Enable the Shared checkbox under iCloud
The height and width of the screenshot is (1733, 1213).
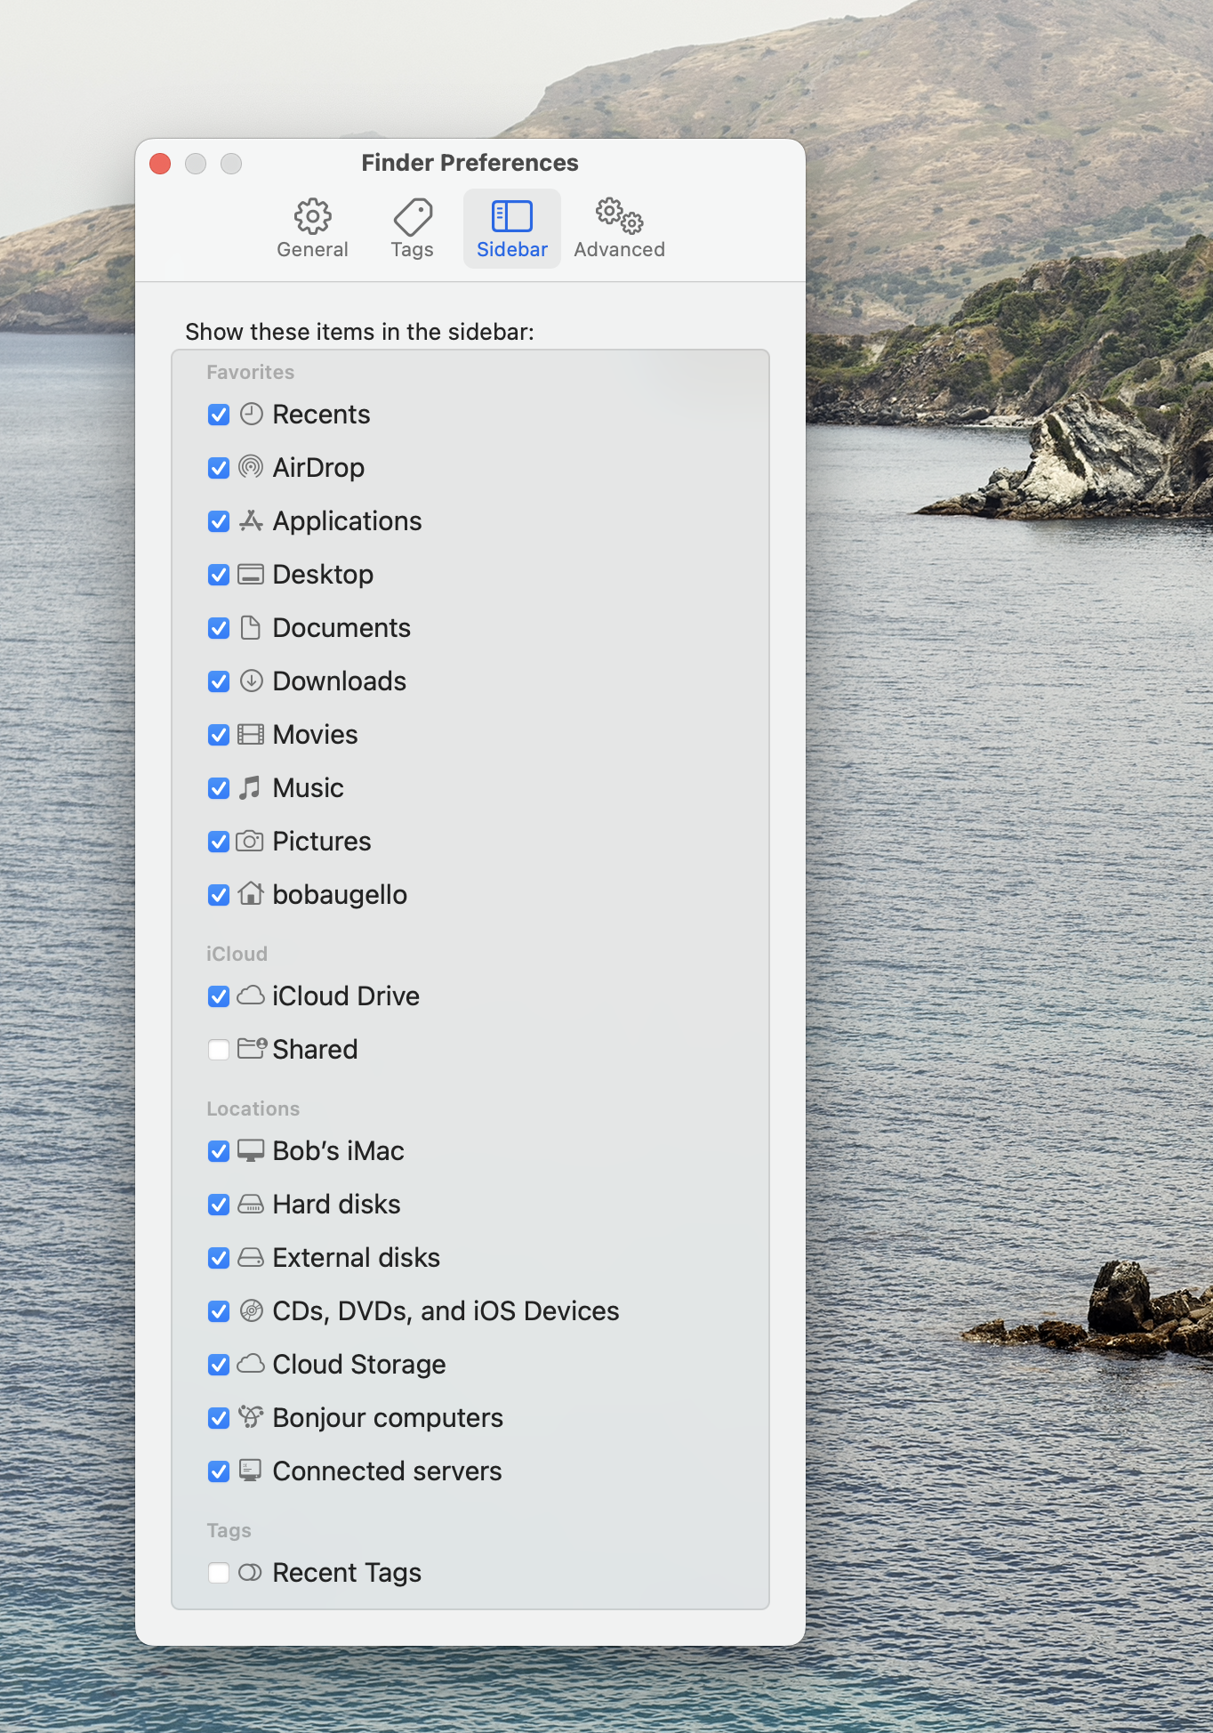click(219, 1050)
